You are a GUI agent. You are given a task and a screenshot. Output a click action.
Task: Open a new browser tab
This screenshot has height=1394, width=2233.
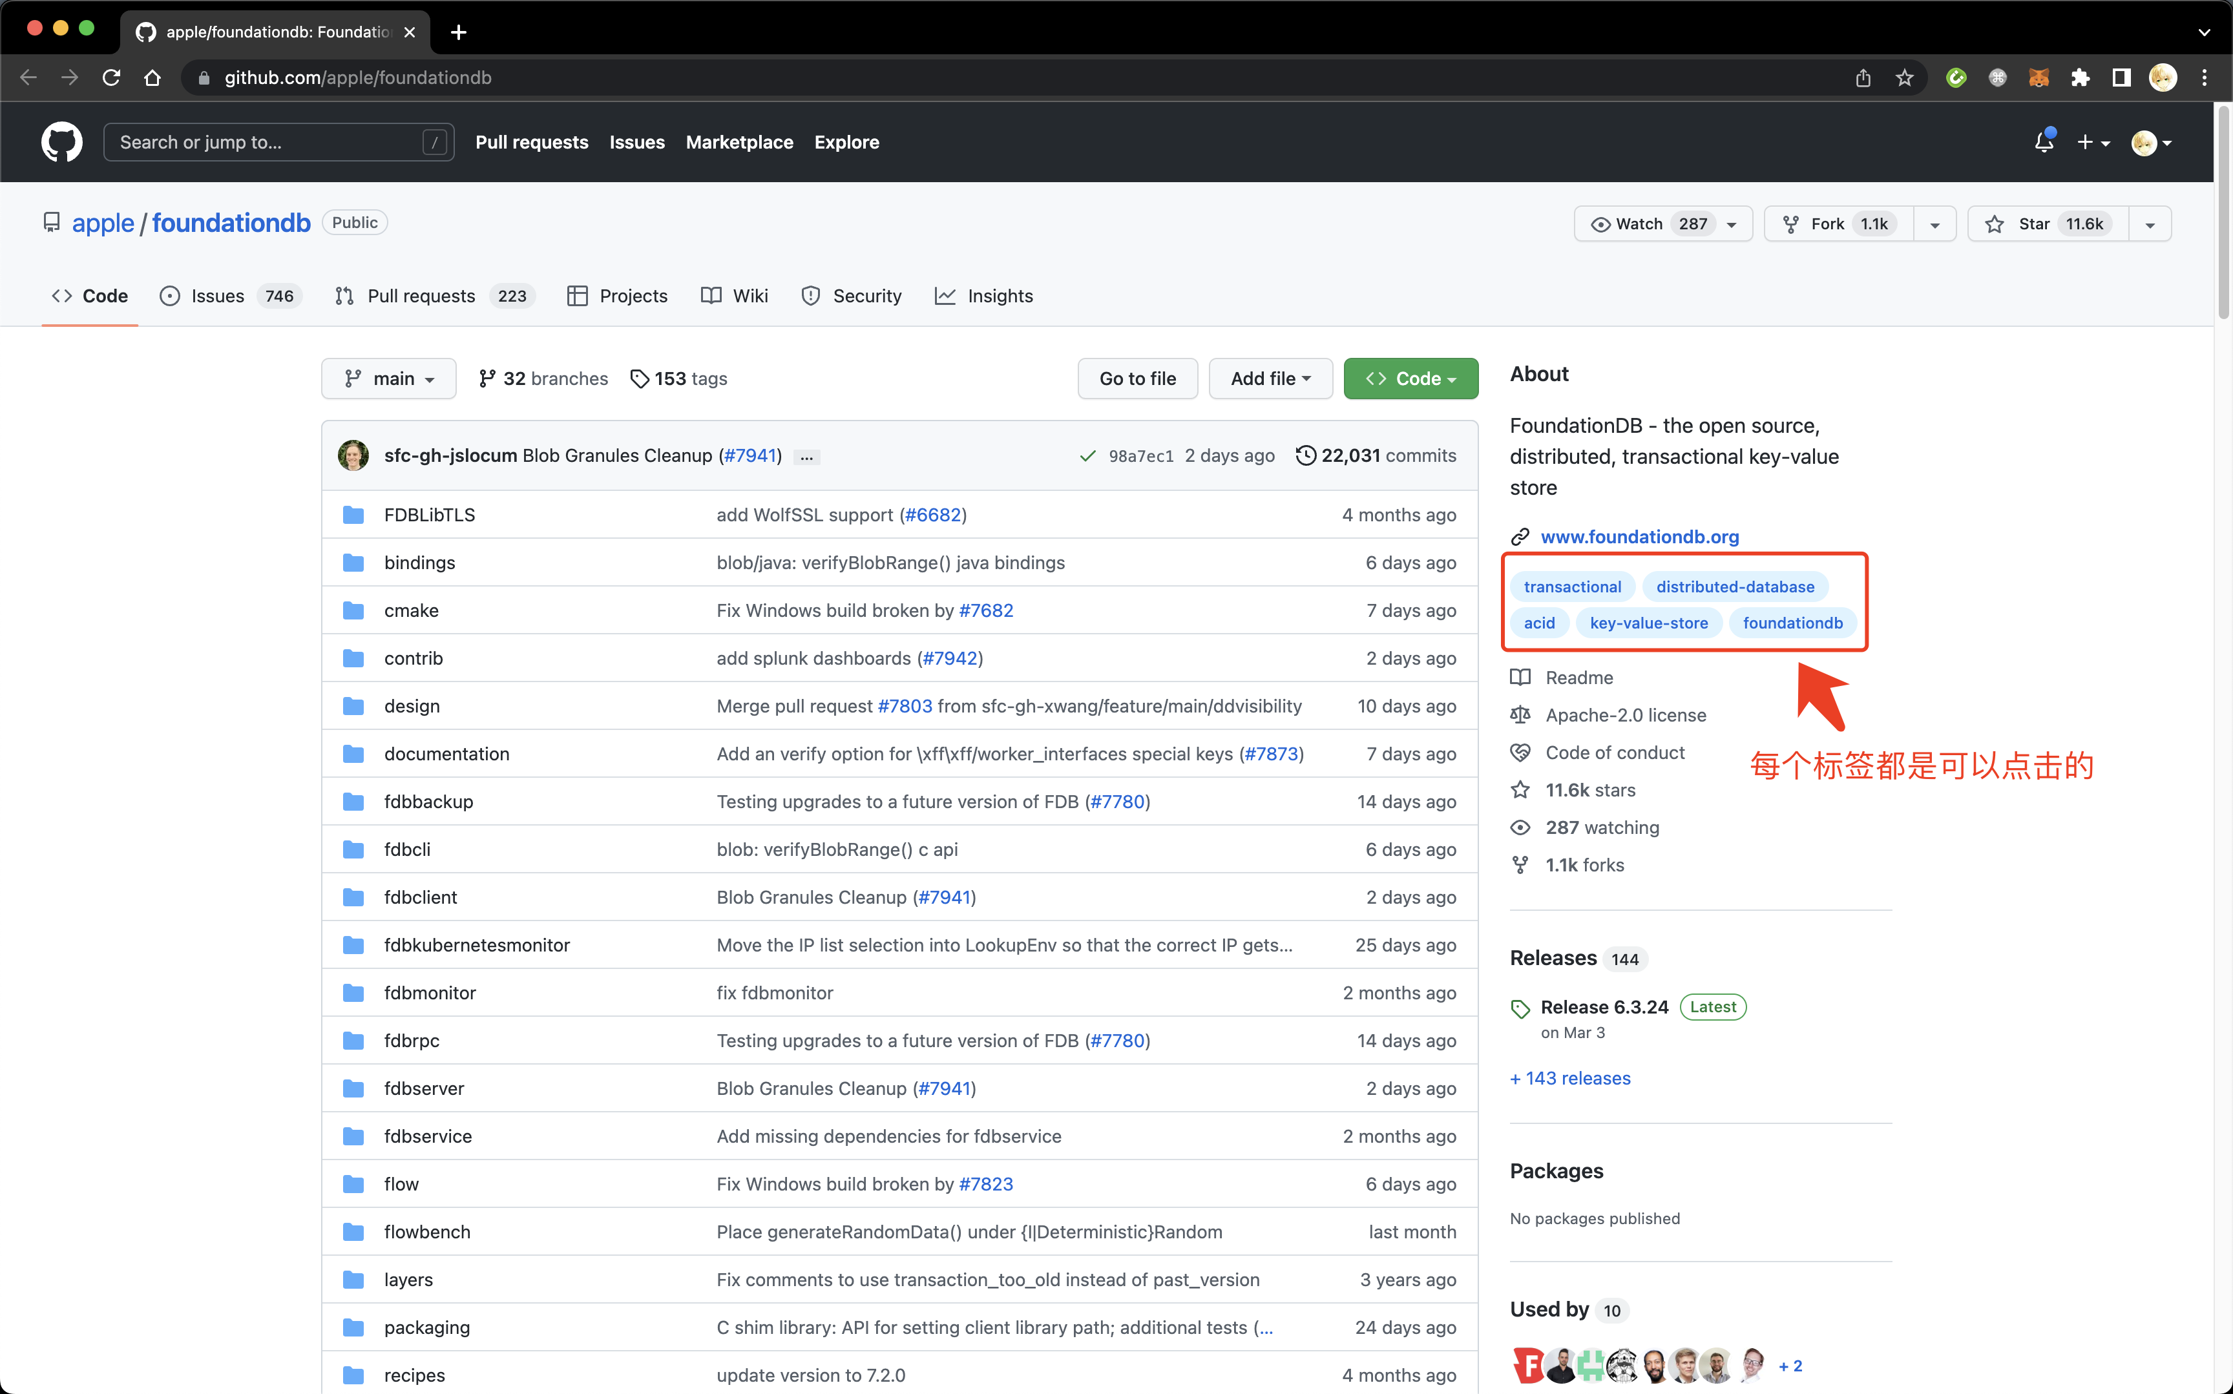tap(458, 32)
